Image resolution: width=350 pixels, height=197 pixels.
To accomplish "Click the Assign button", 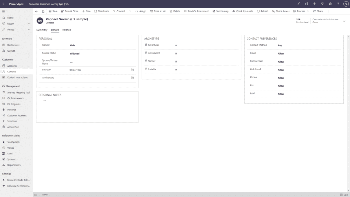I will (x=141, y=11).
